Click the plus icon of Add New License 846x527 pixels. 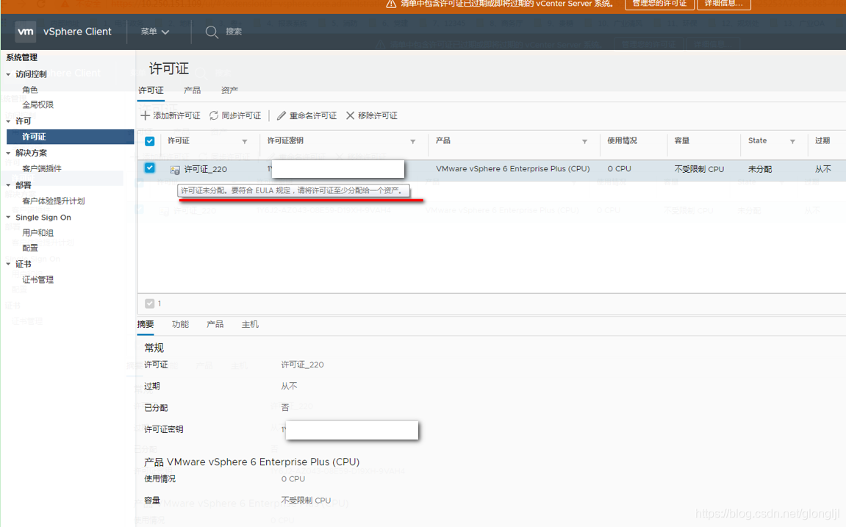click(x=145, y=115)
